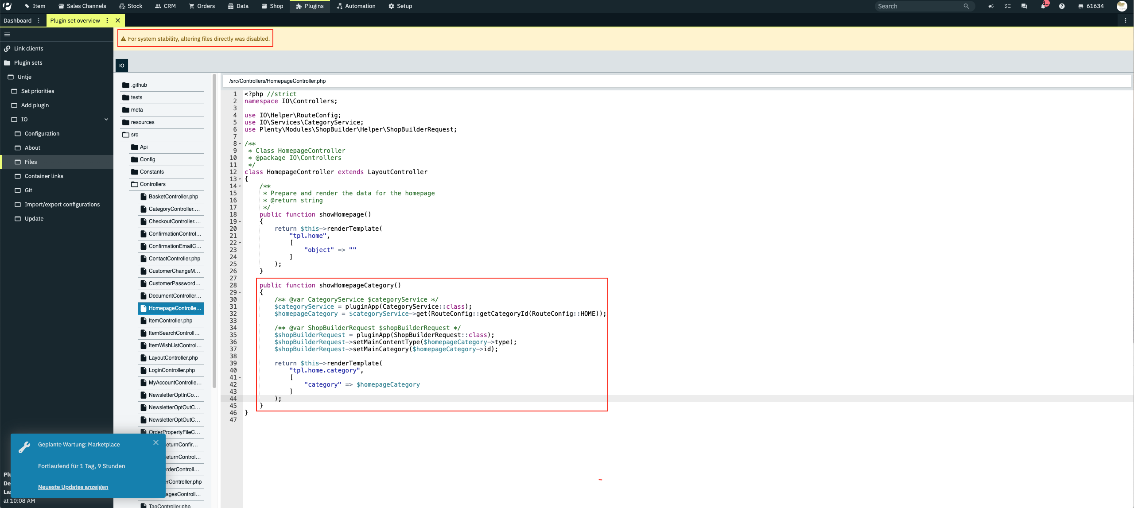Image resolution: width=1134 pixels, height=508 pixels.
Task: Open the Plugin set overview tab options menu
Action: pyautogui.click(x=107, y=20)
